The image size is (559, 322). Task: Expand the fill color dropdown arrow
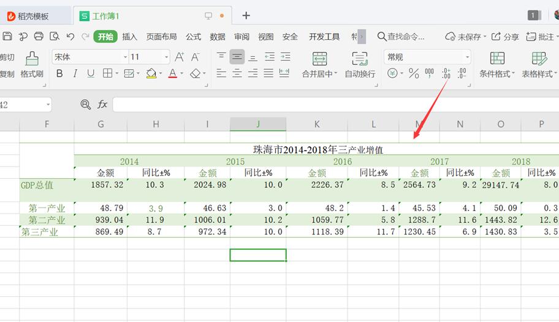tap(161, 73)
